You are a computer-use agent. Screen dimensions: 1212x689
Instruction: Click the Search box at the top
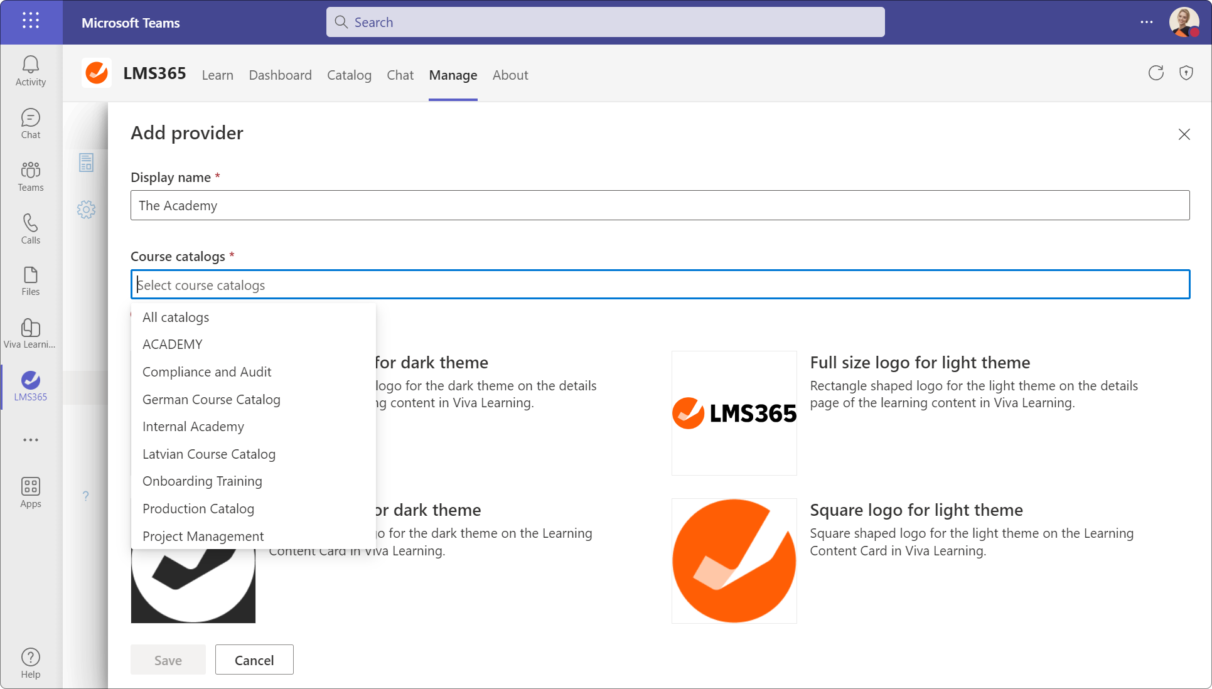(x=606, y=22)
